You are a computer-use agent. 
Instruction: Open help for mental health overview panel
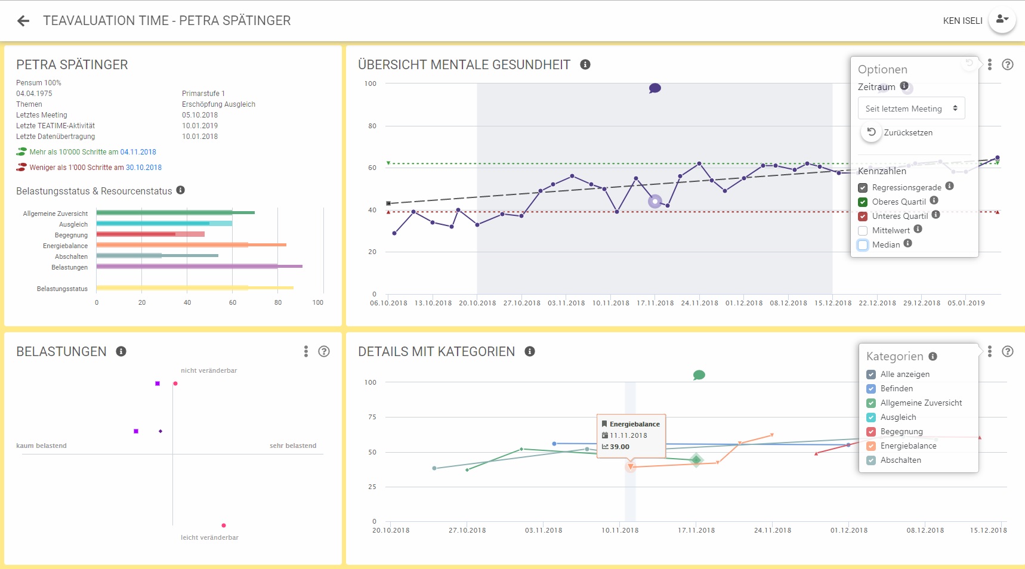1008,64
